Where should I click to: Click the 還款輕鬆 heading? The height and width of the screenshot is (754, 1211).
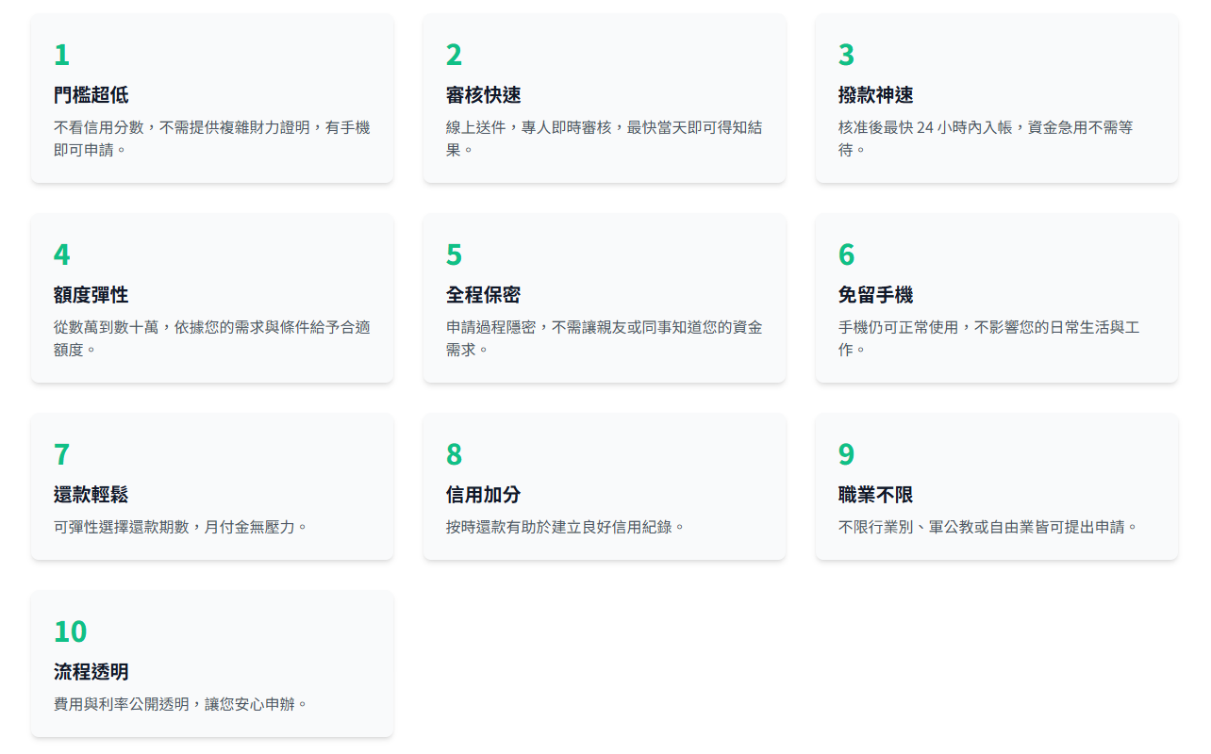point(91,495)
